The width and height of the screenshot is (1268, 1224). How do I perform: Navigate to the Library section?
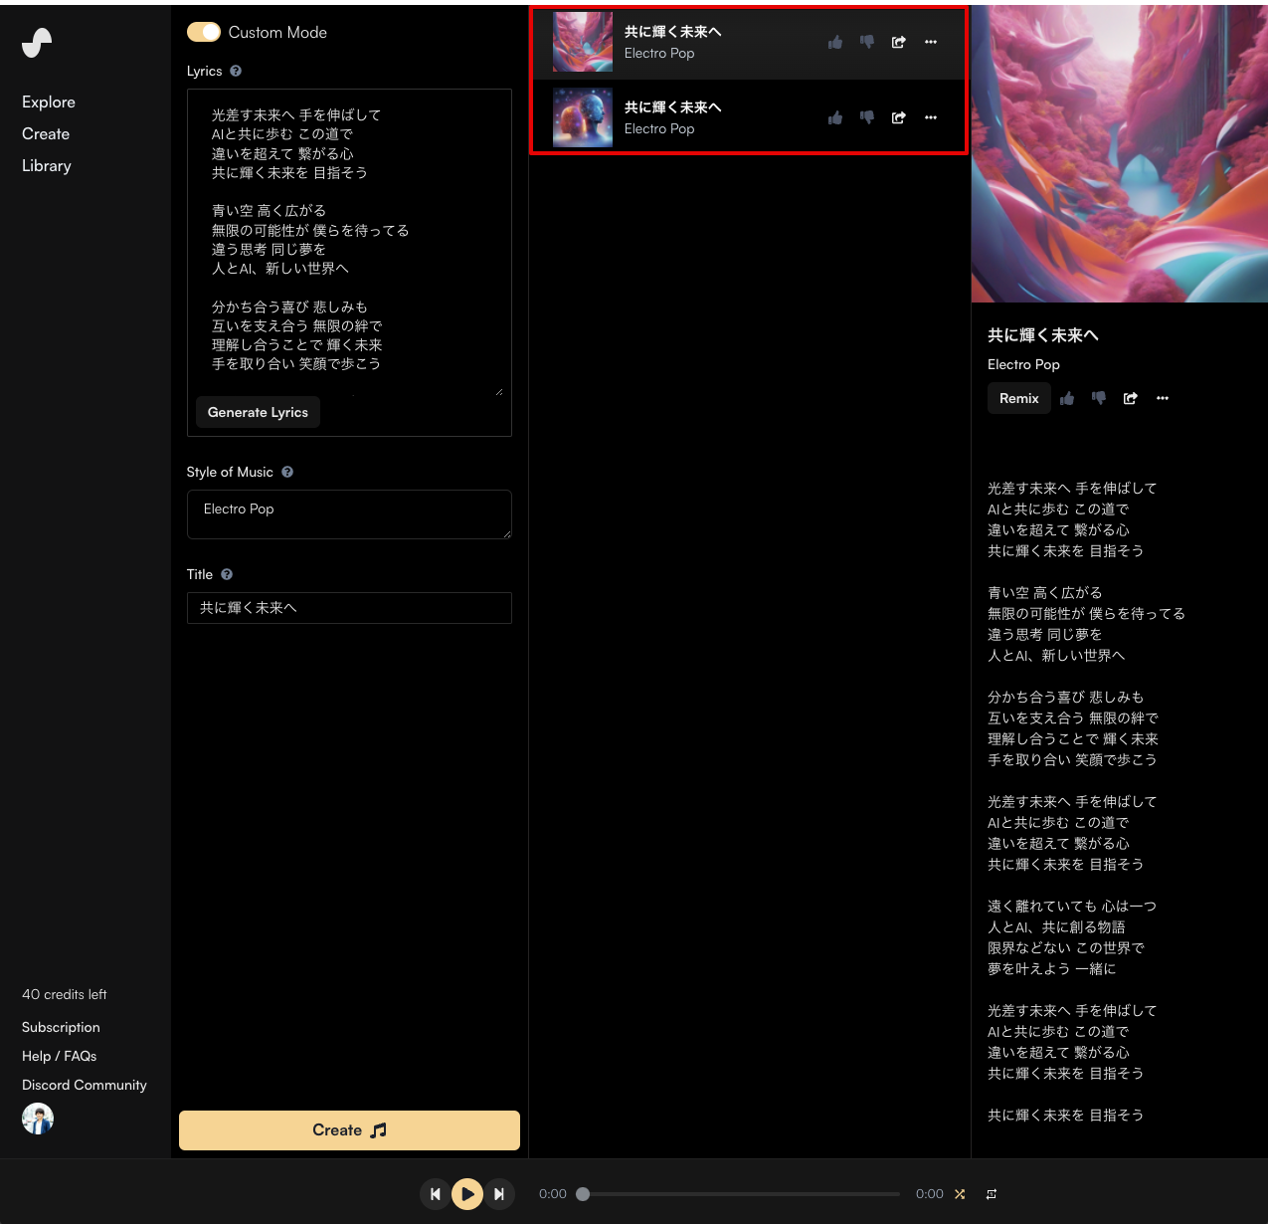tap(46, 165)
